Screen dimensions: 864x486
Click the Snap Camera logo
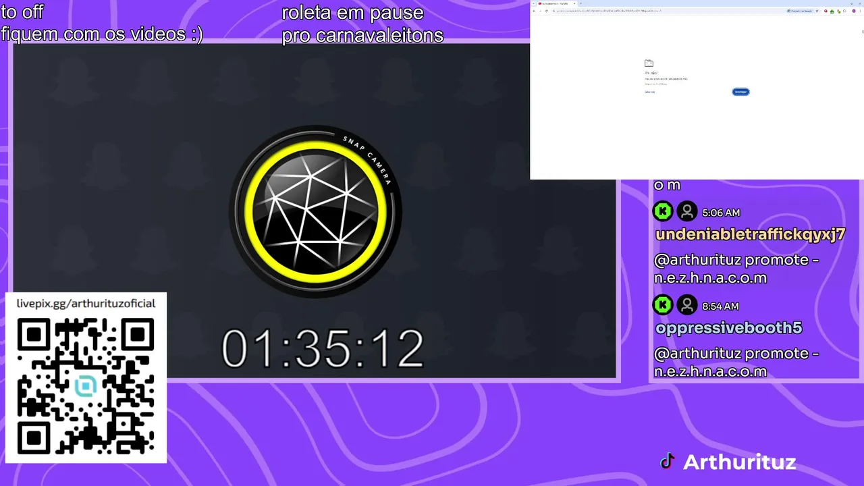tap(315, 211)
